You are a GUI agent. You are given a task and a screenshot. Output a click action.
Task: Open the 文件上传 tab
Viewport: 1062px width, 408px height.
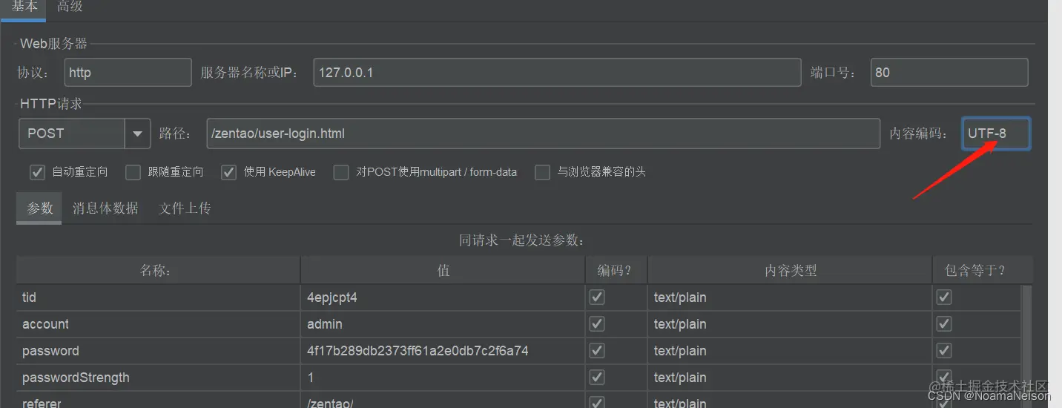coord(185,208)
